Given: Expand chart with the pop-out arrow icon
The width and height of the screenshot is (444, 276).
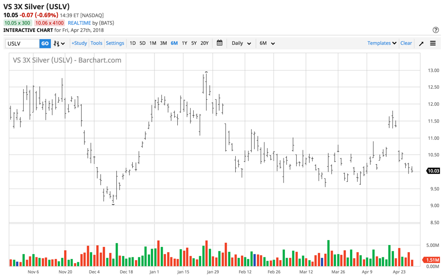Looking at the screenshot, I should coord(421,43).
